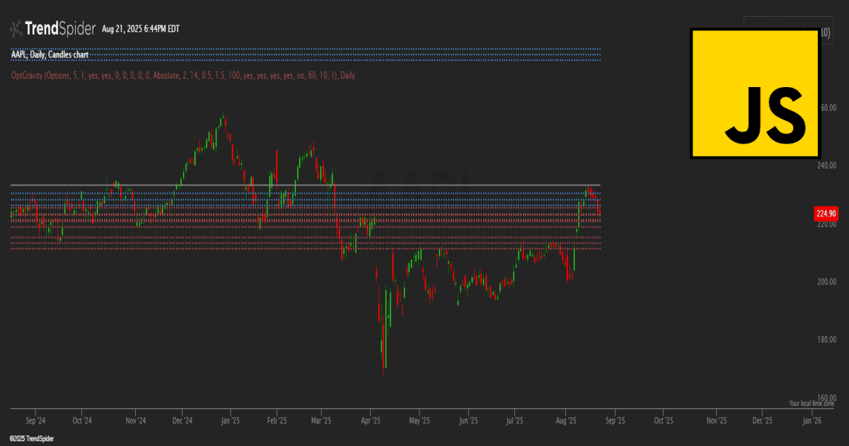
Task: Click the Nov '24 date axis label
Action: (136, 421)
